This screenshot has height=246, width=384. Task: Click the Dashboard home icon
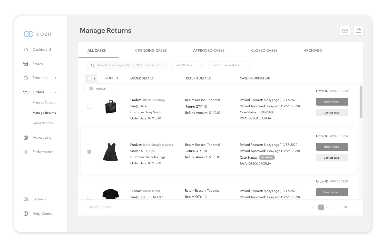click(26, 49)
